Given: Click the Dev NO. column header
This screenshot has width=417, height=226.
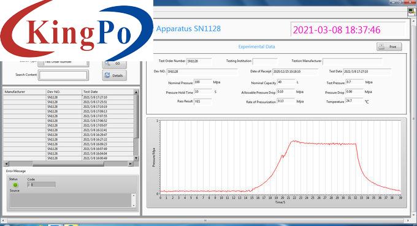Looking at the screenshot, I should [64, 92].
